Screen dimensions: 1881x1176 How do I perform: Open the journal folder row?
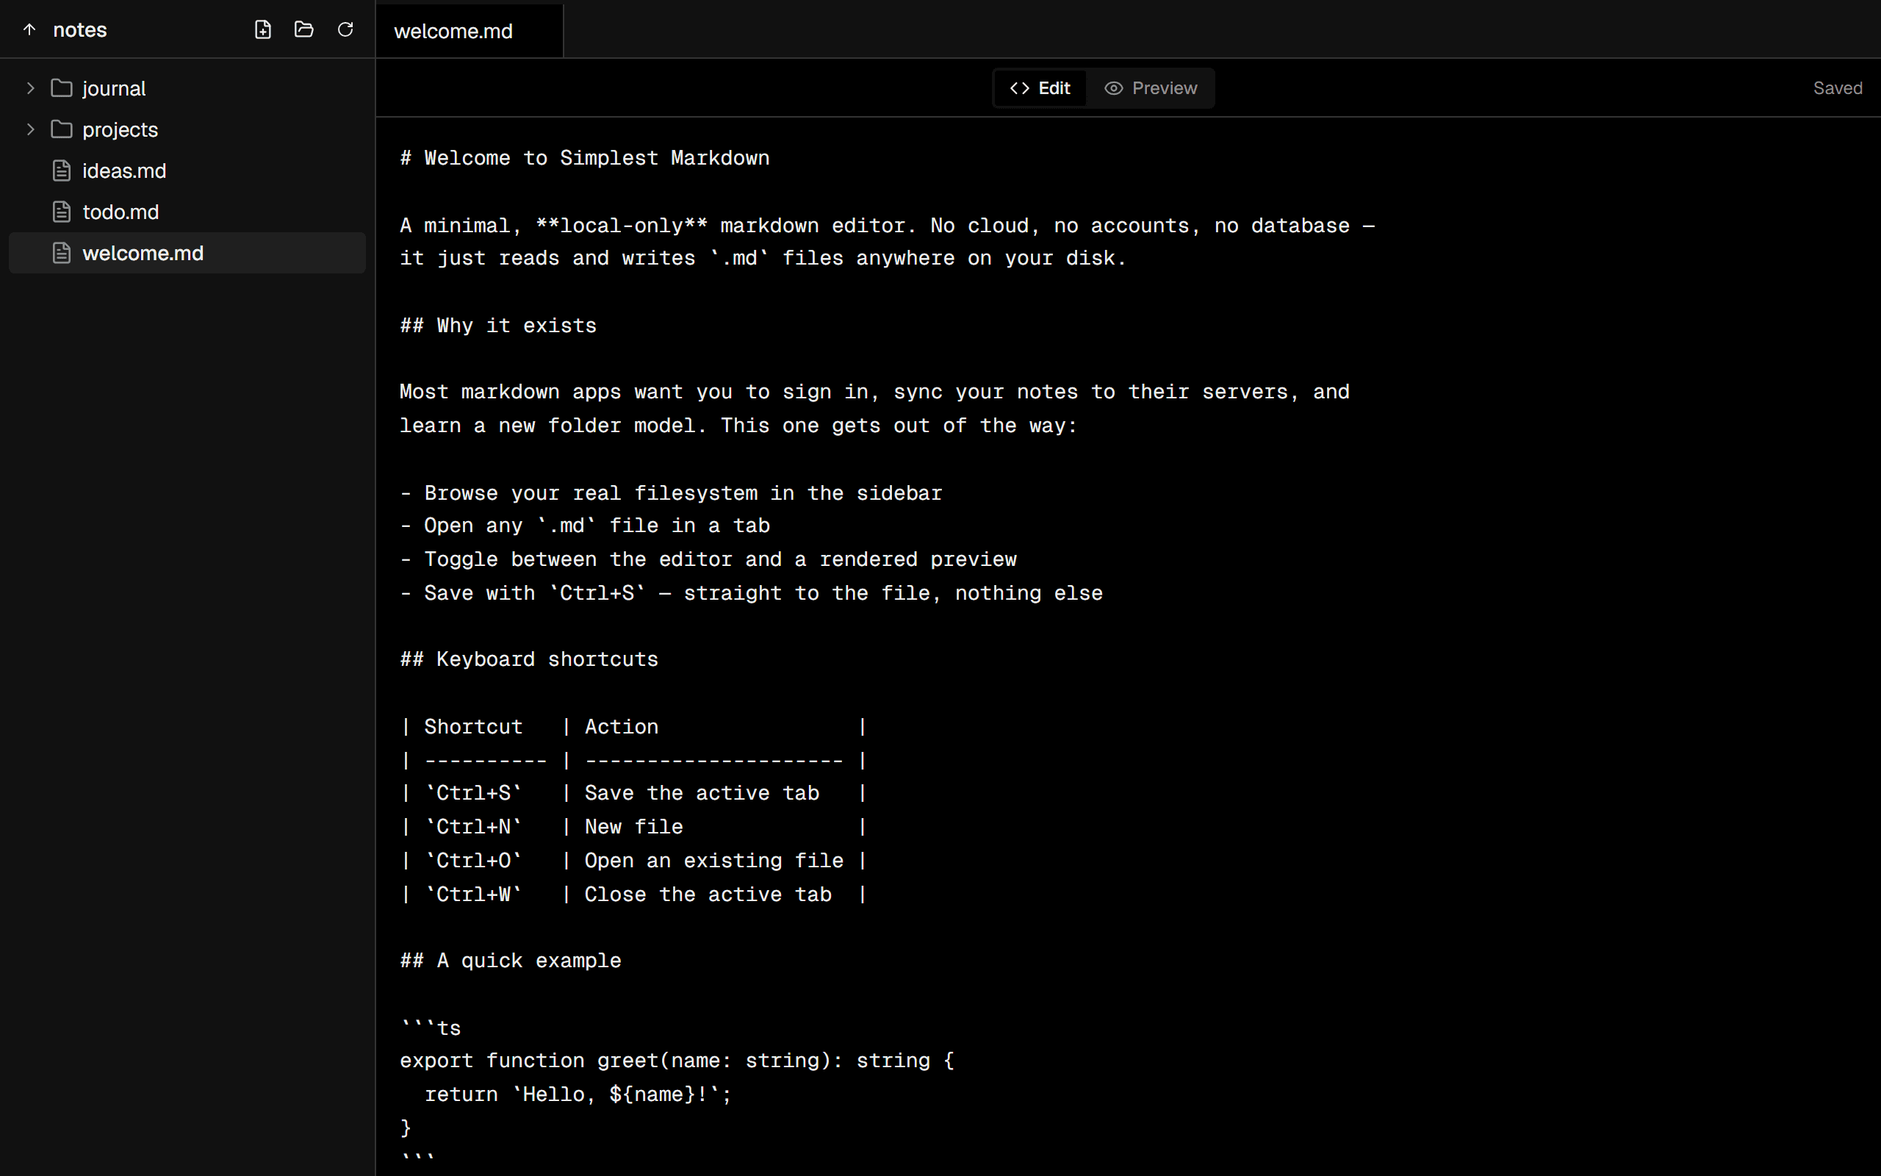coord(187,88)
